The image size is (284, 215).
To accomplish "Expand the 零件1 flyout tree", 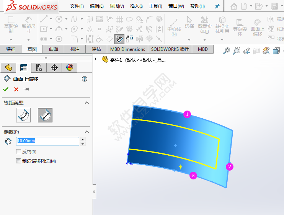I will pos(96,59).
